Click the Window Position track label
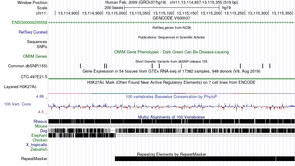295x166 pixels. [32, 2]
